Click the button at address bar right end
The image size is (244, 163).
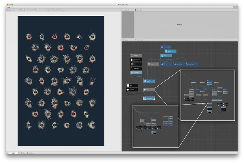point(235,7)
